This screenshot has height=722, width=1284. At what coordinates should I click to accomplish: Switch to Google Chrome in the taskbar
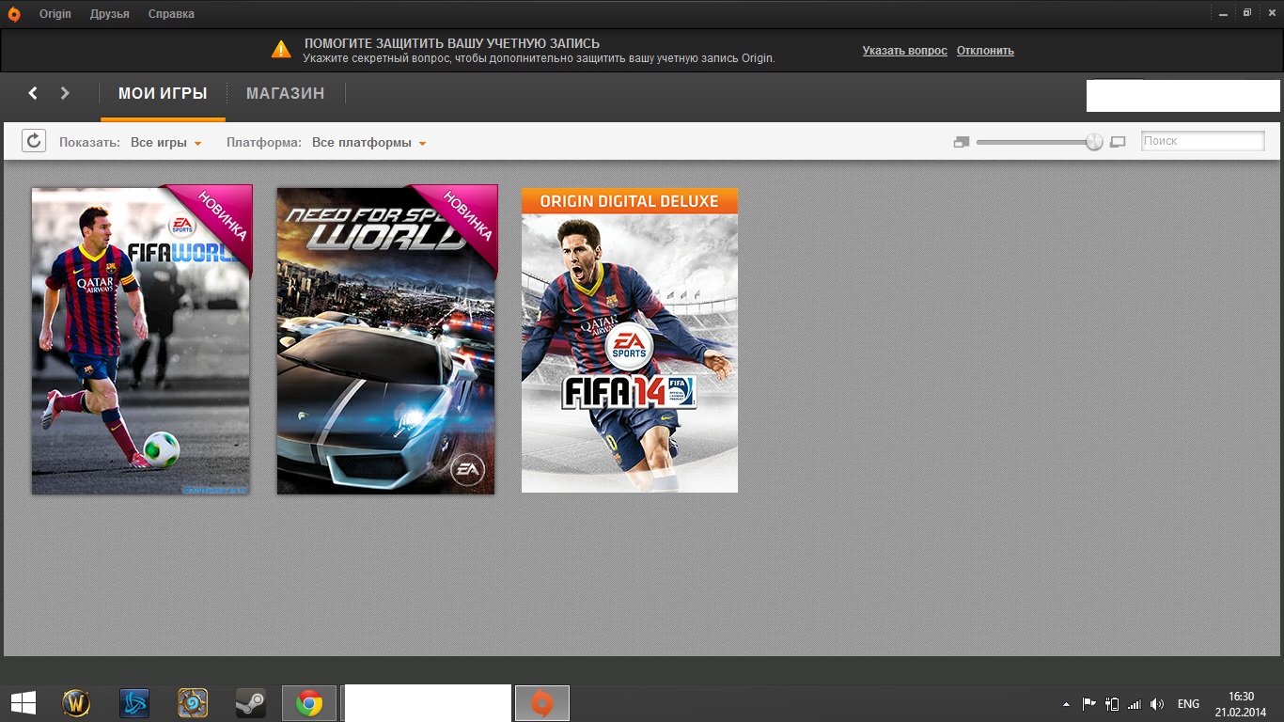click(309, 703)
